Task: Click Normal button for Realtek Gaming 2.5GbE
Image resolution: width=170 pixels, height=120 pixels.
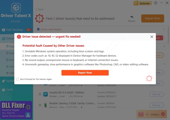Action: point(156,105)
